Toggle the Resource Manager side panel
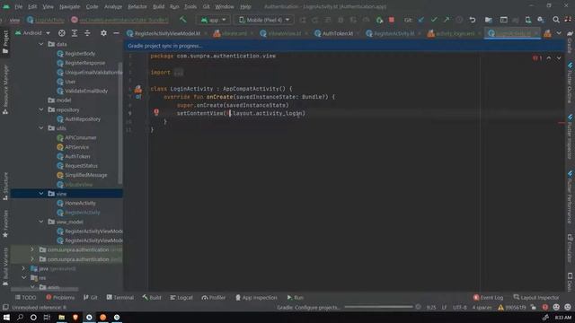575x323 pixels. coord(5,90)
